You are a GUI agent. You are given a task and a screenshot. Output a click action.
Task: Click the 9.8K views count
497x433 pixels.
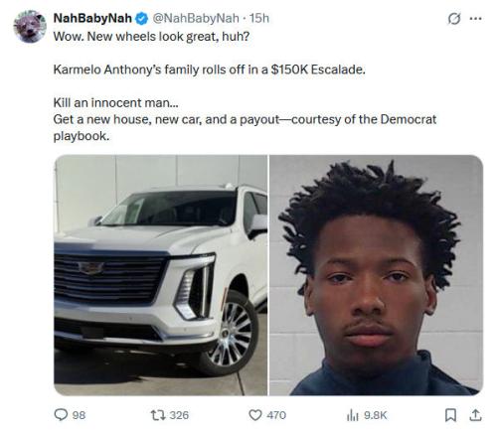coord(376,415)
